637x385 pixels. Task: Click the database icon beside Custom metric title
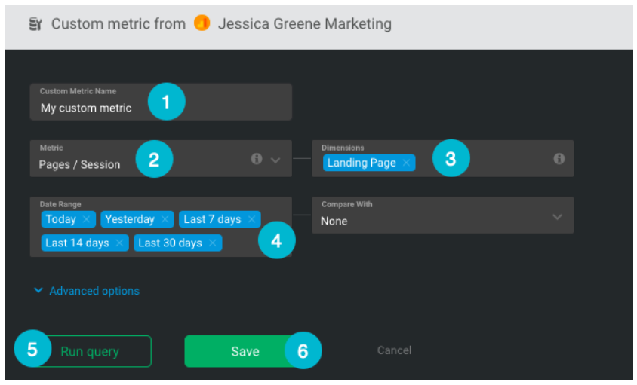35,24
